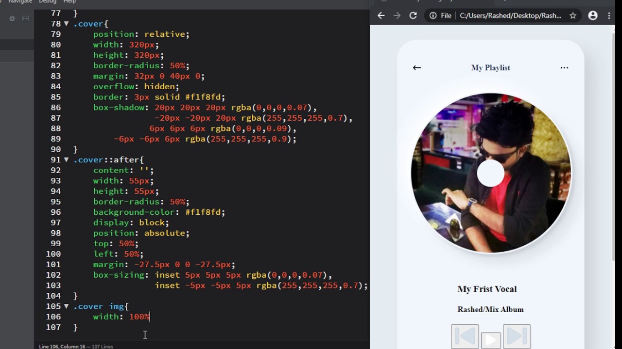Click the 'position: relative;' code on line 79

pyautogui.click(x=141, y=34)
